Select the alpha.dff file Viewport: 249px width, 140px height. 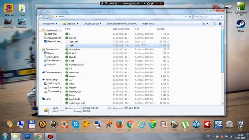click(x=117, y=42)
